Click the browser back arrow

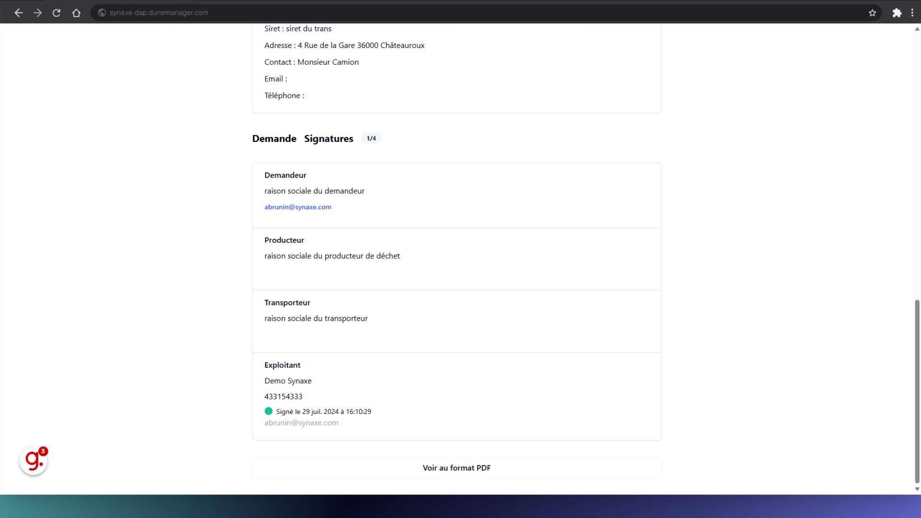(x=18, y=13)
